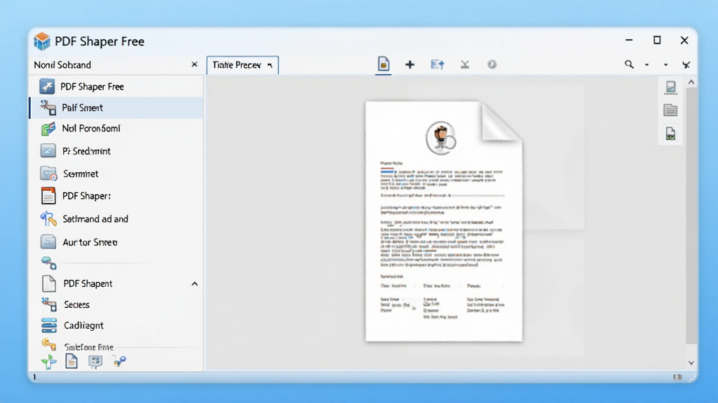This screenshot has height=403, width=718.
Task: Select Setfmand ad and in sidebar
Action: [x=116, y=219]
